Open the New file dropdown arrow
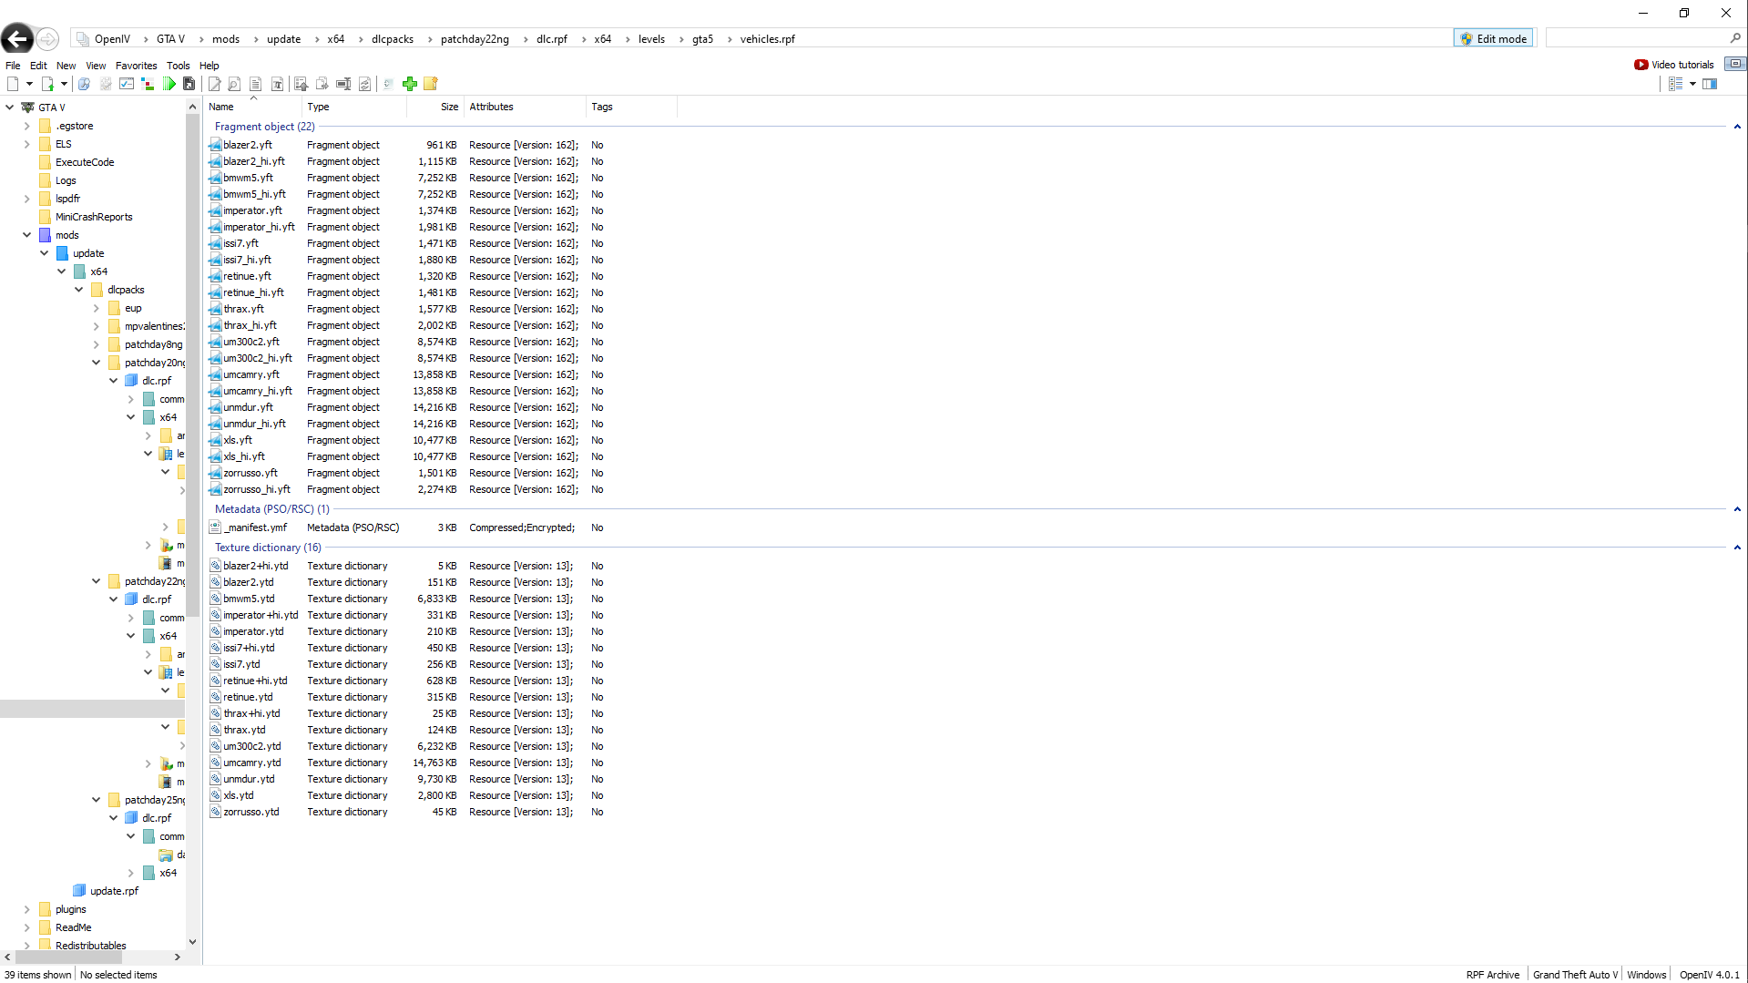This screenshot has height=983, width=1748. point(30,84)
